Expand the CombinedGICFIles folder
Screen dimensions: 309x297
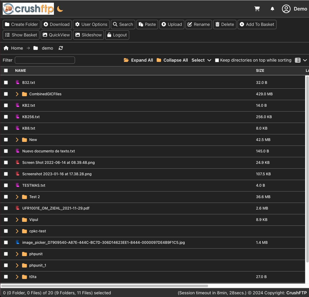[17, 94]
